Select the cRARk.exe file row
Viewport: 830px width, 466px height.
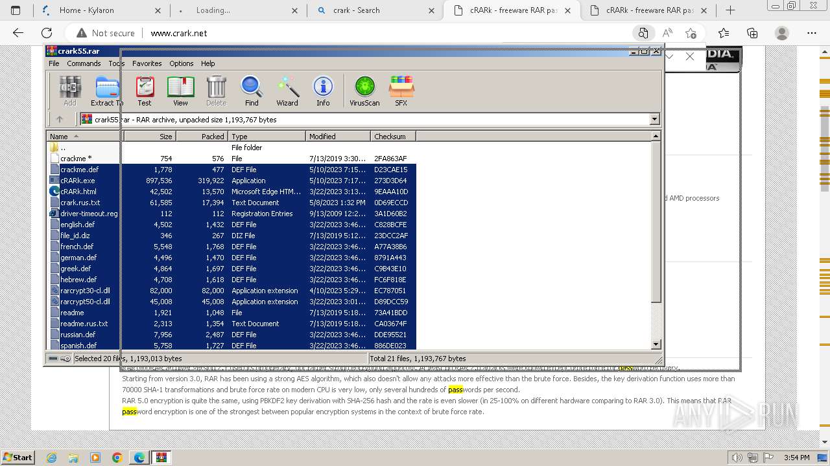click(x=232, y=181)
